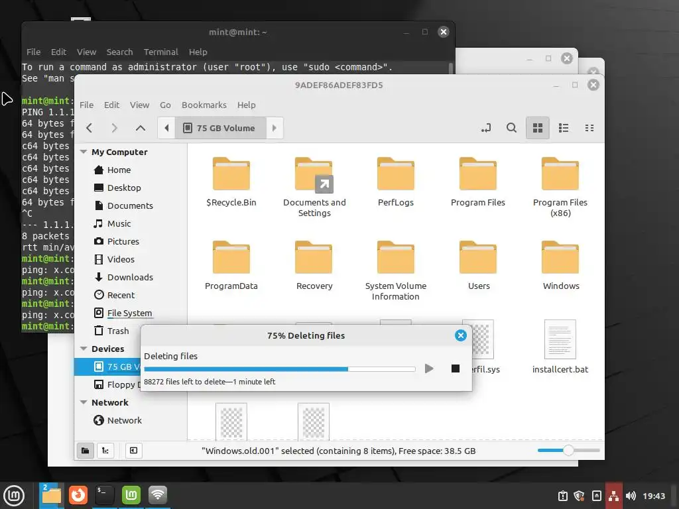Click the 19:43 panel clock
Screen dimensions: 679x509
pos(654,496)
